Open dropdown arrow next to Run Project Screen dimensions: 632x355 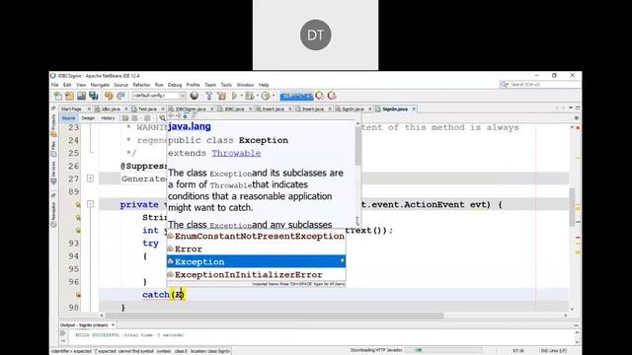[x=241, y=96]
